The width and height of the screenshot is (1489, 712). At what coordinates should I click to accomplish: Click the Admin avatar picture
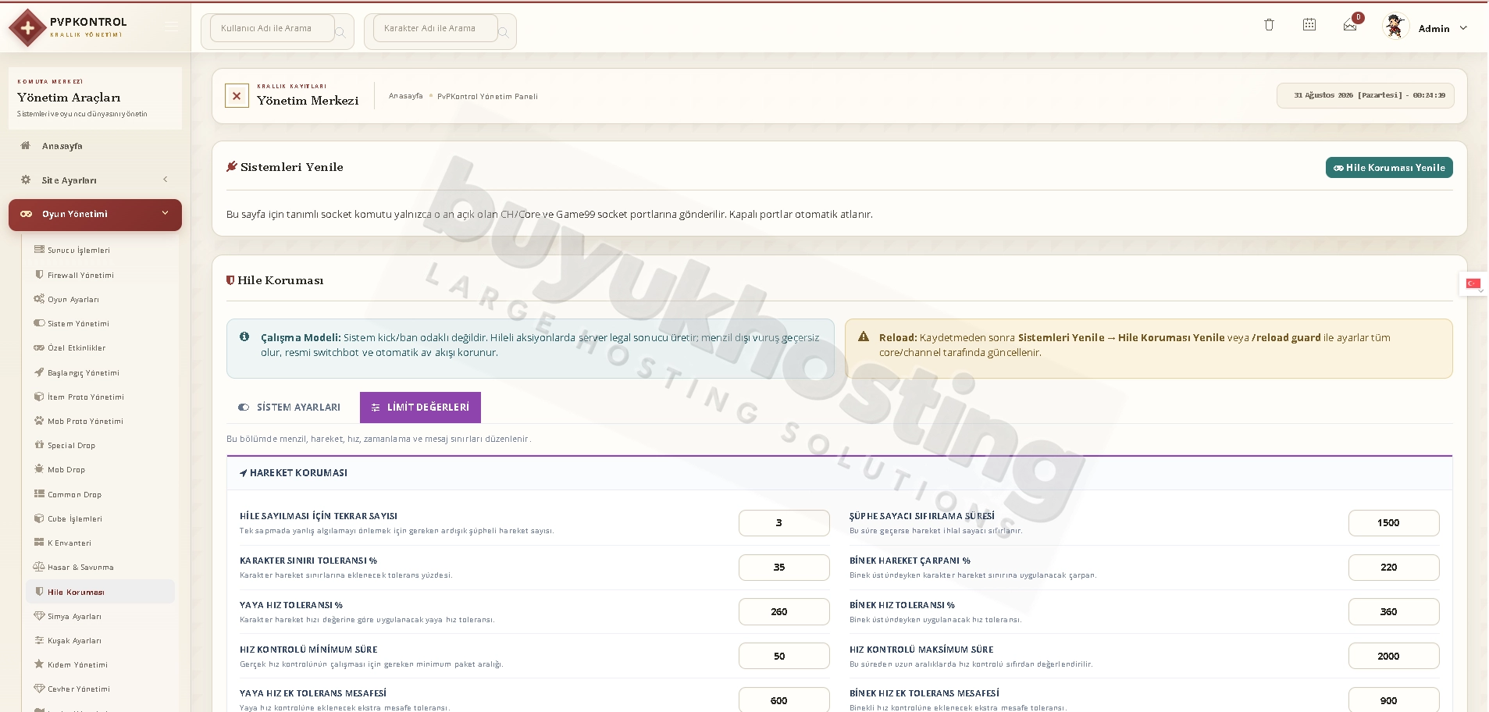tap(1395, 27)
